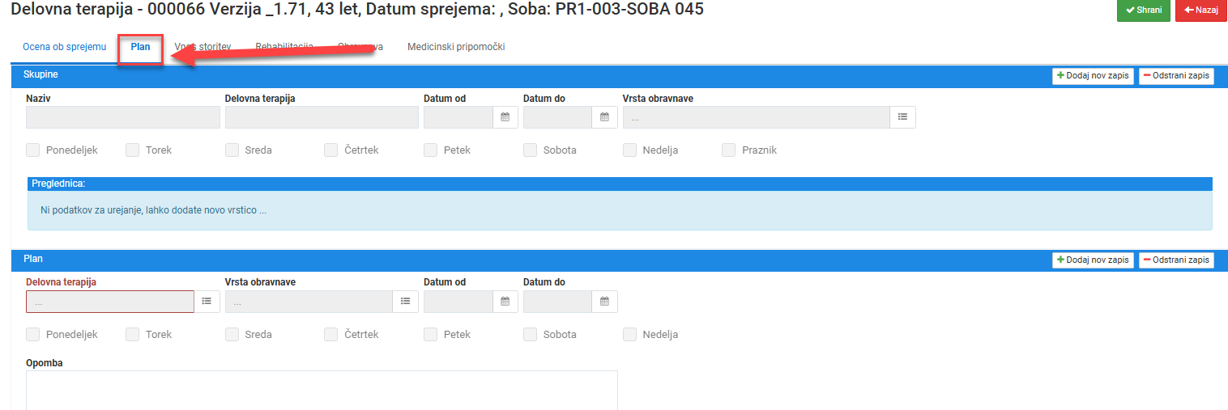This screenshot has width=1228, height=410.
Task: Switch to the Plan tab
Action: 141,47
